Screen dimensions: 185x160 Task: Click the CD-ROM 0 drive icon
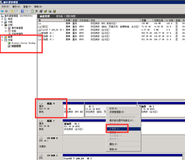click(41, 138)
